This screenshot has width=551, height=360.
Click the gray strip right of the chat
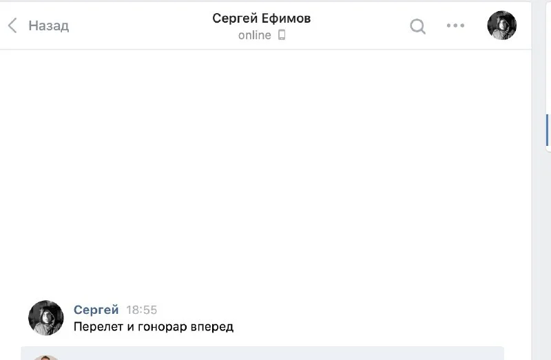coord(537,241)
